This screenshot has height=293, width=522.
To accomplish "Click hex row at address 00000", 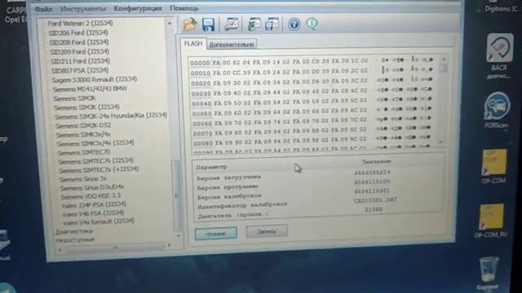I will [312, 62].
